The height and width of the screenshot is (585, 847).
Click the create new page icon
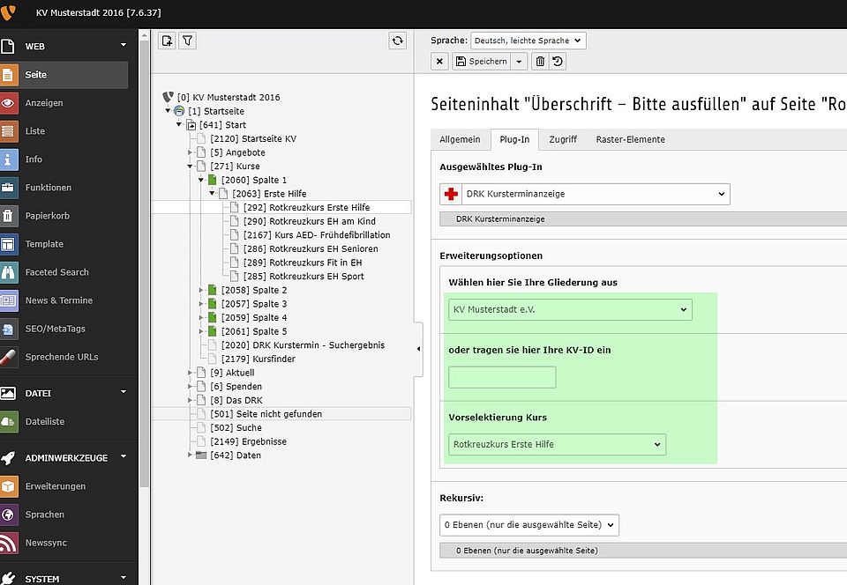pyautogui.click(x=167, y=41)
